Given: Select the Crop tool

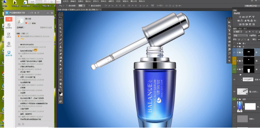Looking at the screenshot, I should coord(61,32).
